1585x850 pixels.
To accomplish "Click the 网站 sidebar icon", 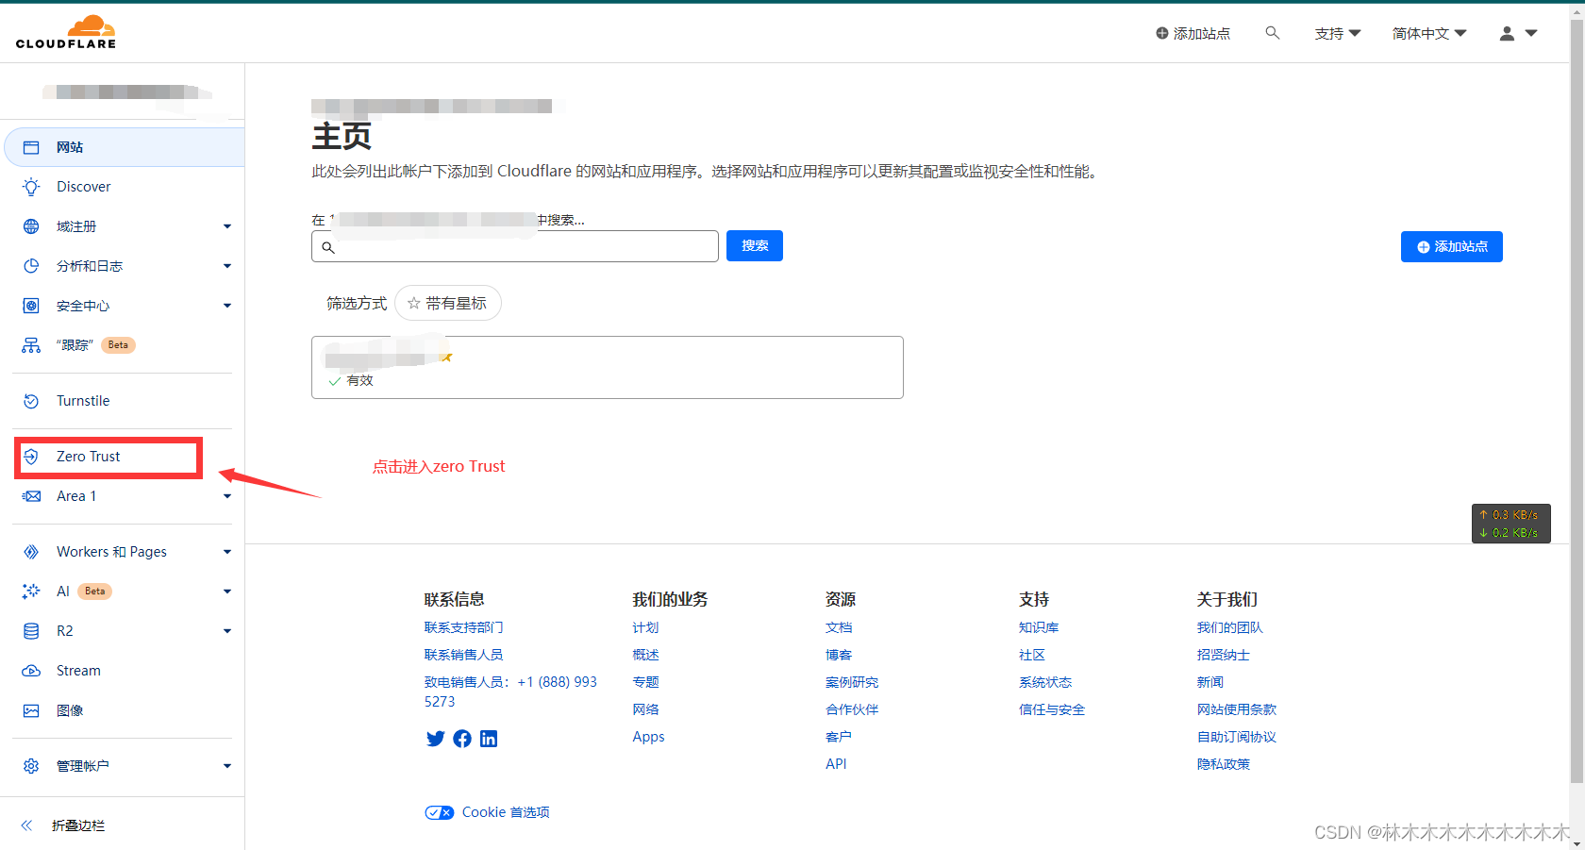I will point(31,147).
